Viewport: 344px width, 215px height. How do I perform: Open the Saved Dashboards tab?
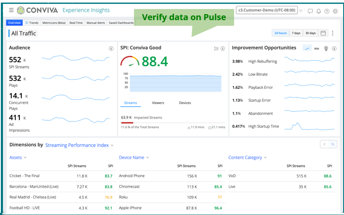click(121, 22)
